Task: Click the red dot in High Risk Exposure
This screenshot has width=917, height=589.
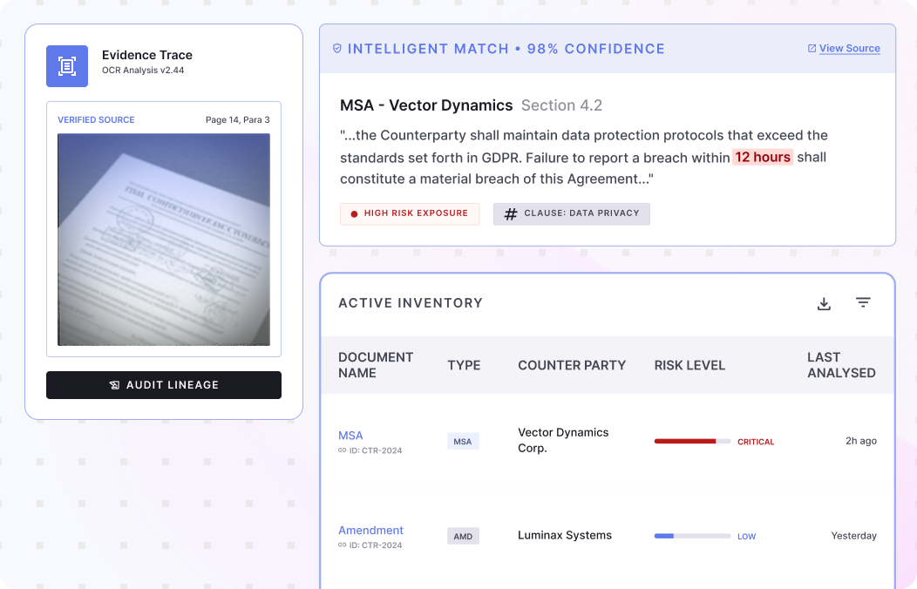Action: tap(354, 213)
